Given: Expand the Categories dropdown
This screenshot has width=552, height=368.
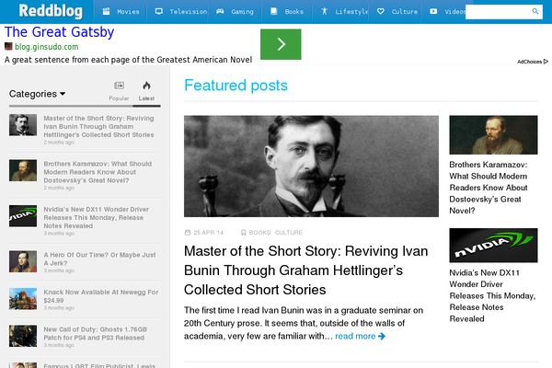Looking at the screenshot, I should pos(37,94).
